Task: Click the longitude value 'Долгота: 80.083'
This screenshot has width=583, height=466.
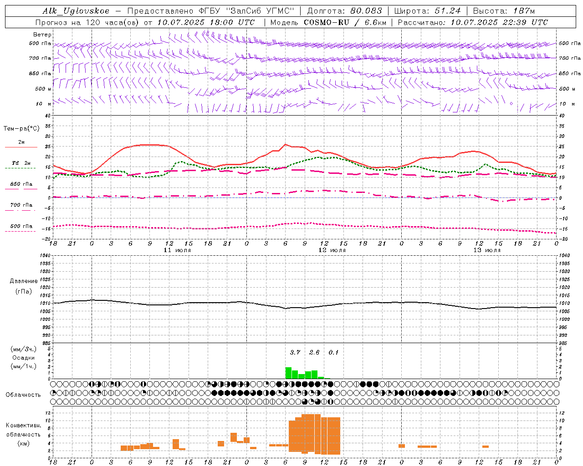Action: pos(345,11)
